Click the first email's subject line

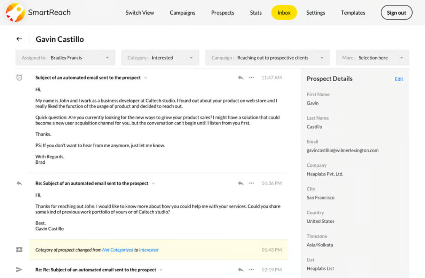88,77
